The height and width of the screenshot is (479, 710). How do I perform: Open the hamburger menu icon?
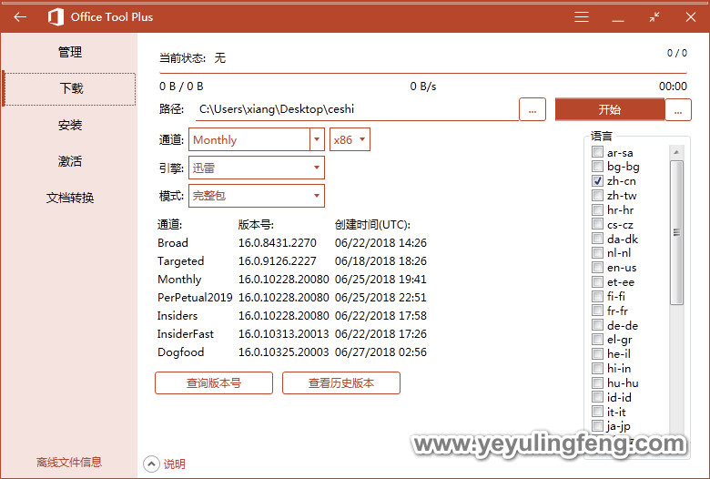pos(582,17)
